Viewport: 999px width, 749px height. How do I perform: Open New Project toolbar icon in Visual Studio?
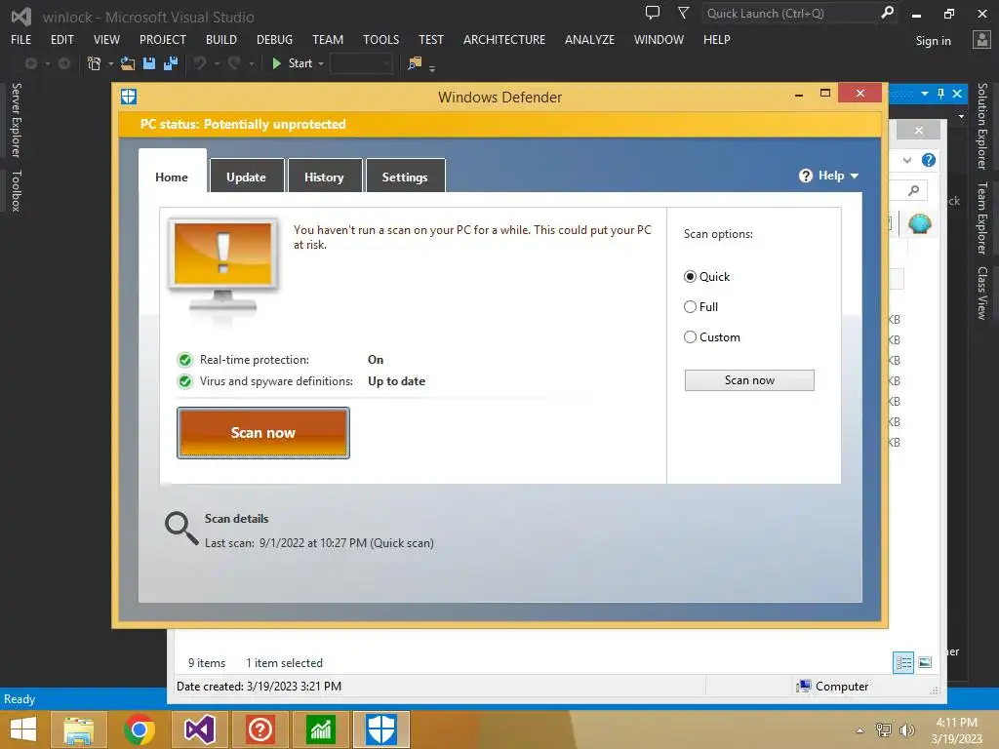coord(95,63)
